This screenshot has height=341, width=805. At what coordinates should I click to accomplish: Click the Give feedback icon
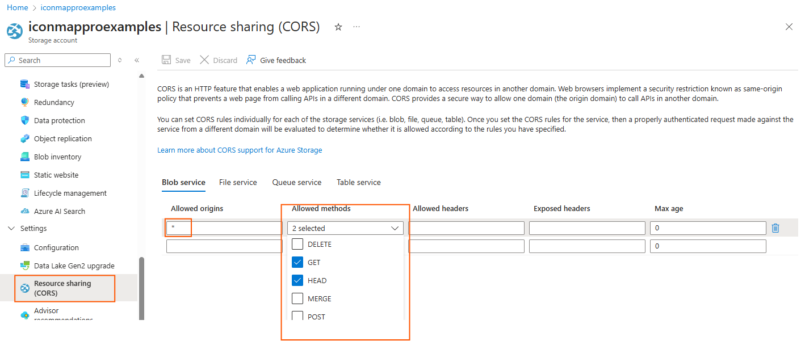tap(251, 60)
